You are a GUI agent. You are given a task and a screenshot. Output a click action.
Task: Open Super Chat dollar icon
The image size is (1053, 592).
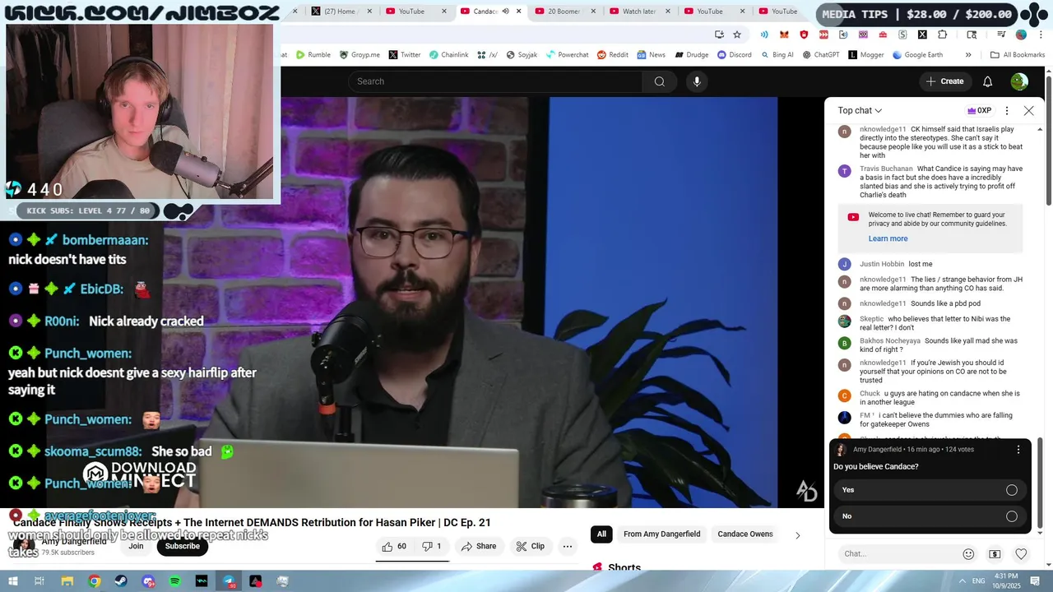[995, 554]
